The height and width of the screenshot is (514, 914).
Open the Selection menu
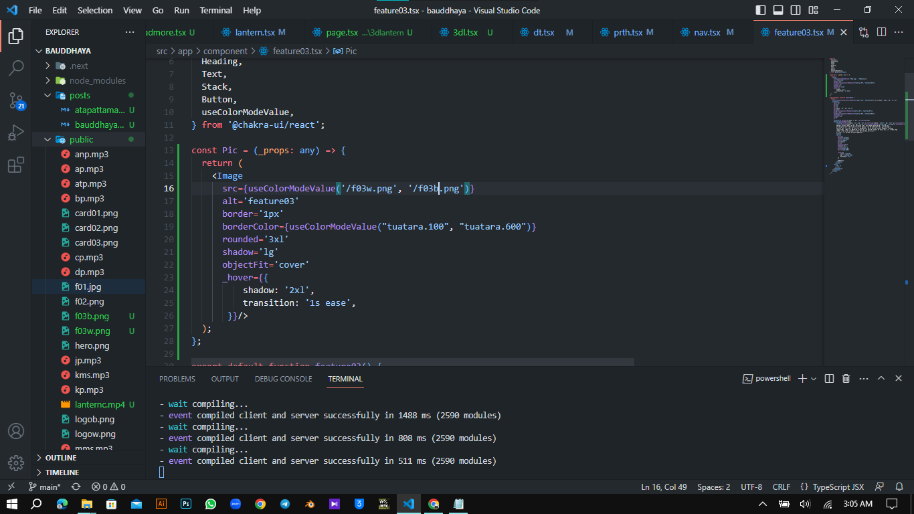click(x=95, y=10)
